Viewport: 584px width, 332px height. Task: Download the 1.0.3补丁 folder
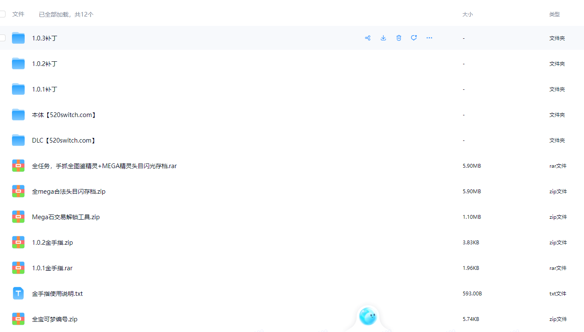coord(383,38)
